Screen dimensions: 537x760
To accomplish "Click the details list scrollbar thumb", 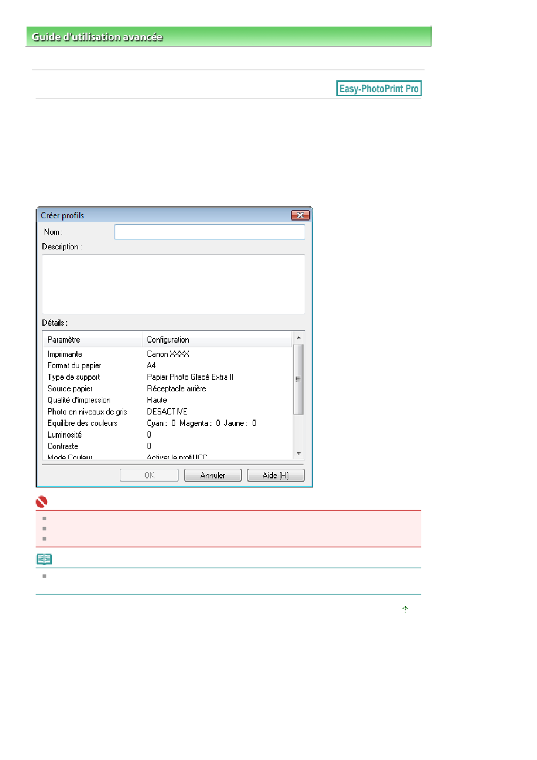I will pyautogui.click(x=298, y=379).
